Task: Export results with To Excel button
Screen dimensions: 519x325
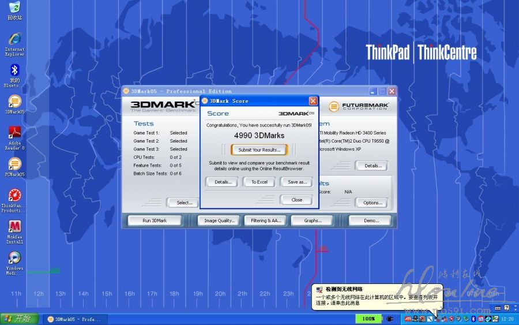Action: pos(259,182)
